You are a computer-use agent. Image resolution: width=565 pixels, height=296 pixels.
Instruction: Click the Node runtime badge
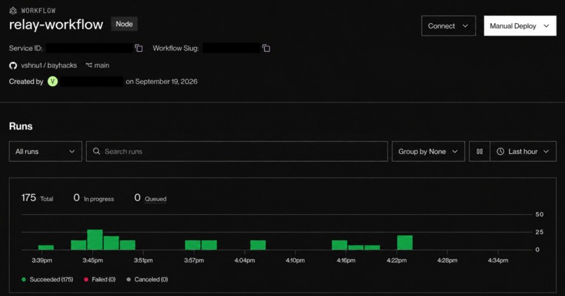click(124, 24)
